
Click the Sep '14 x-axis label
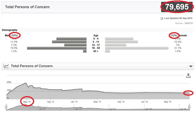pos(121,102)
